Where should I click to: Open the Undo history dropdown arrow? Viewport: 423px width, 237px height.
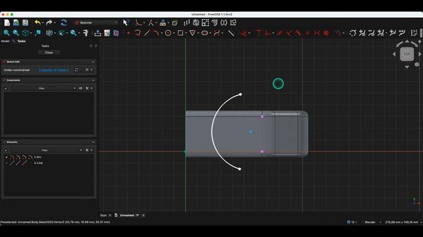[42, 23]
